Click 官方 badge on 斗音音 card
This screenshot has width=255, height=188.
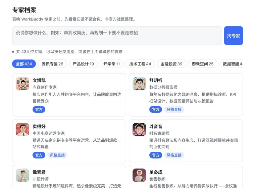click(156, 155)
